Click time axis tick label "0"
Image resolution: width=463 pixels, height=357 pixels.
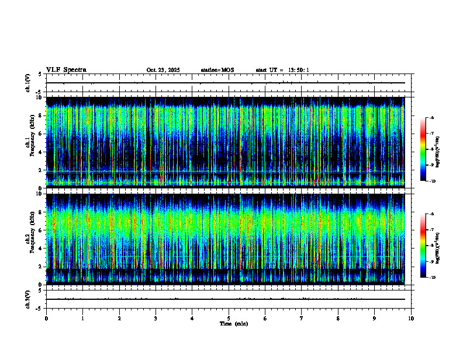click(46, 318)
